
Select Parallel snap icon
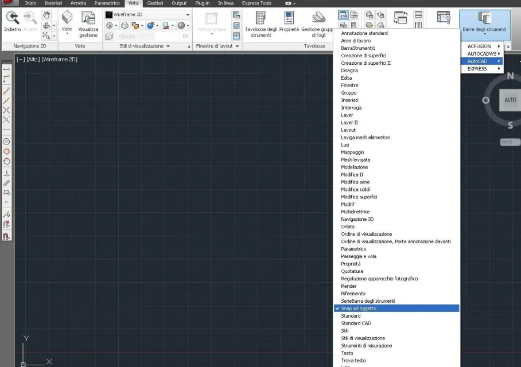tap(6, 183)
